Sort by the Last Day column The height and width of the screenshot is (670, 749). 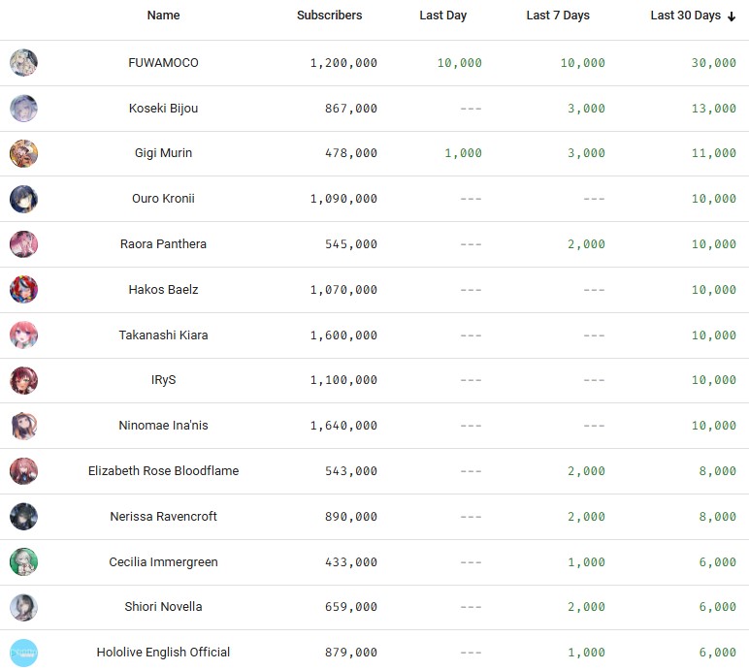click(x=443, y=16)
